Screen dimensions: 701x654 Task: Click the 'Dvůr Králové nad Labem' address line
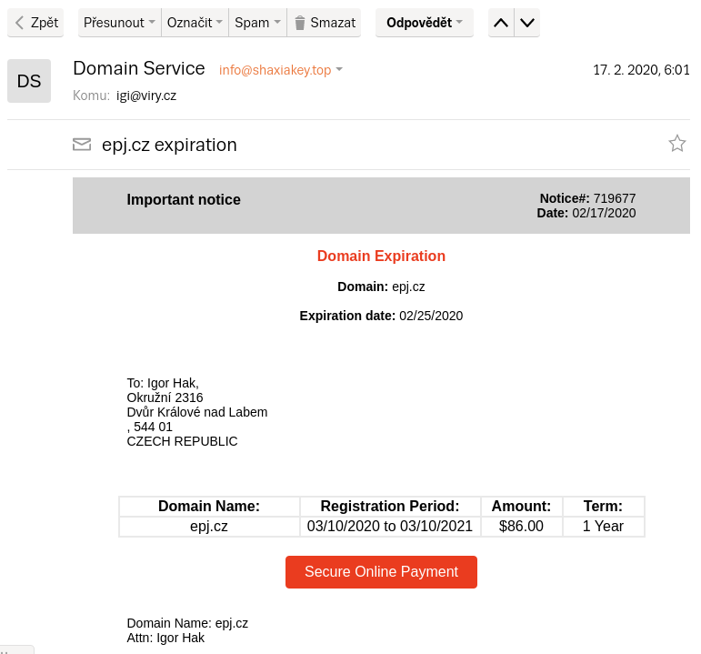click(x=197, y=412)
